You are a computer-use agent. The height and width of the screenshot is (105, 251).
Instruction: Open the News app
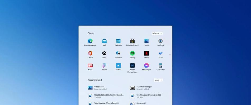[90, 67]
